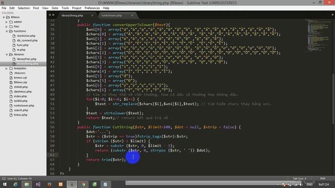Switch ENG input language in tray

click(309, 184)
